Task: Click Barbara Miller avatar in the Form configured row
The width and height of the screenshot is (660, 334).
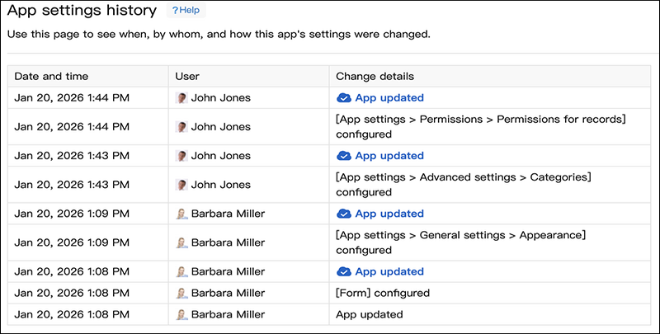Action: [x=181, y=293]
